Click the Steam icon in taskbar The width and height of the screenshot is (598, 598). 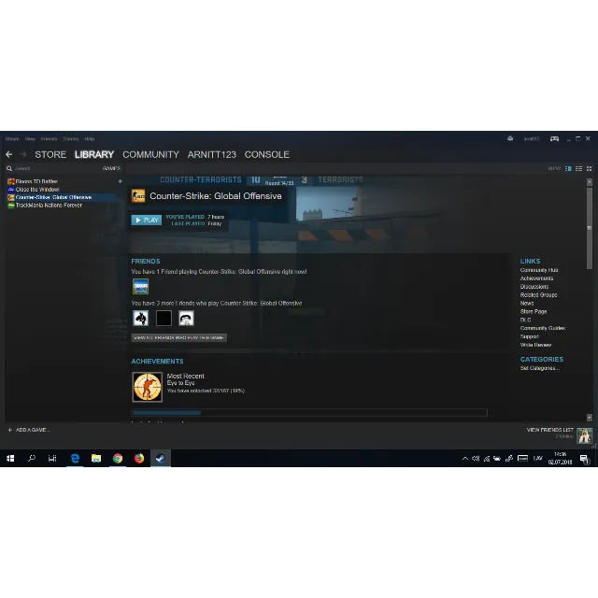point(161,458)
